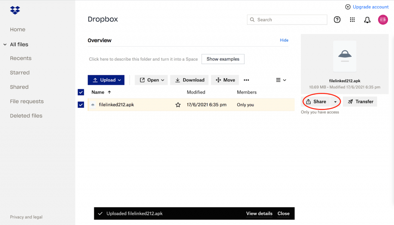The width and height of the screenshot is (394, 225).
Task: Go to Home in sidebar
Action: click(18, 29)
